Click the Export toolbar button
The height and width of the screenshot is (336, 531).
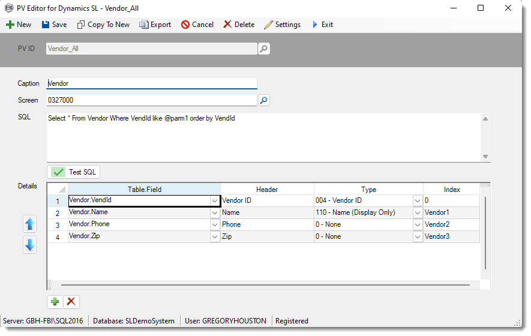[x=155, y=25]
